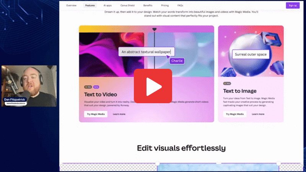
Task: Click the Dan Fitzpatrick name tag
Action: [x=15, y=99]
